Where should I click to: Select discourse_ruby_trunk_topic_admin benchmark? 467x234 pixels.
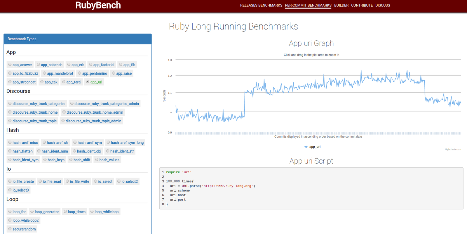(x=91, y=121)
